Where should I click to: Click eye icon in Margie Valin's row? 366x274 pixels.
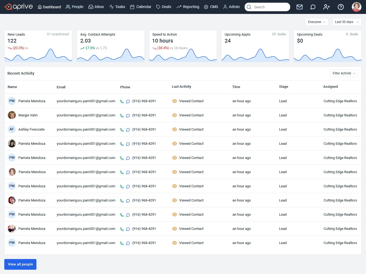click(174, 115)
